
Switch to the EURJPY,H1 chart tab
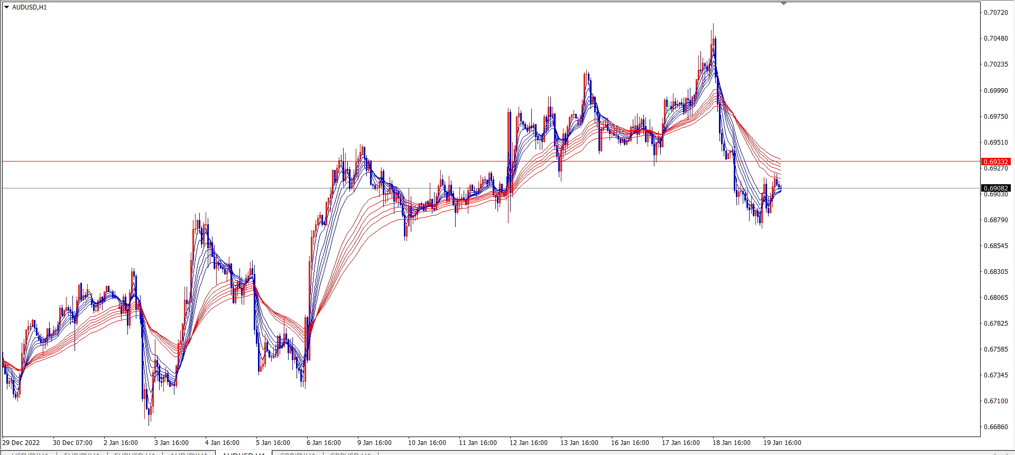pyautogui.click(x=81, y=453)
